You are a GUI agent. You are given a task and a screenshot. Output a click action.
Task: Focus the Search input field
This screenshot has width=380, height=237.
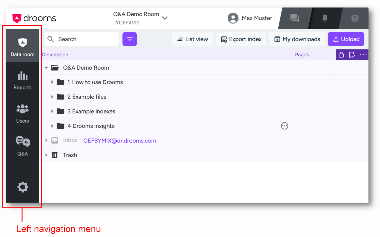[81, 39]
